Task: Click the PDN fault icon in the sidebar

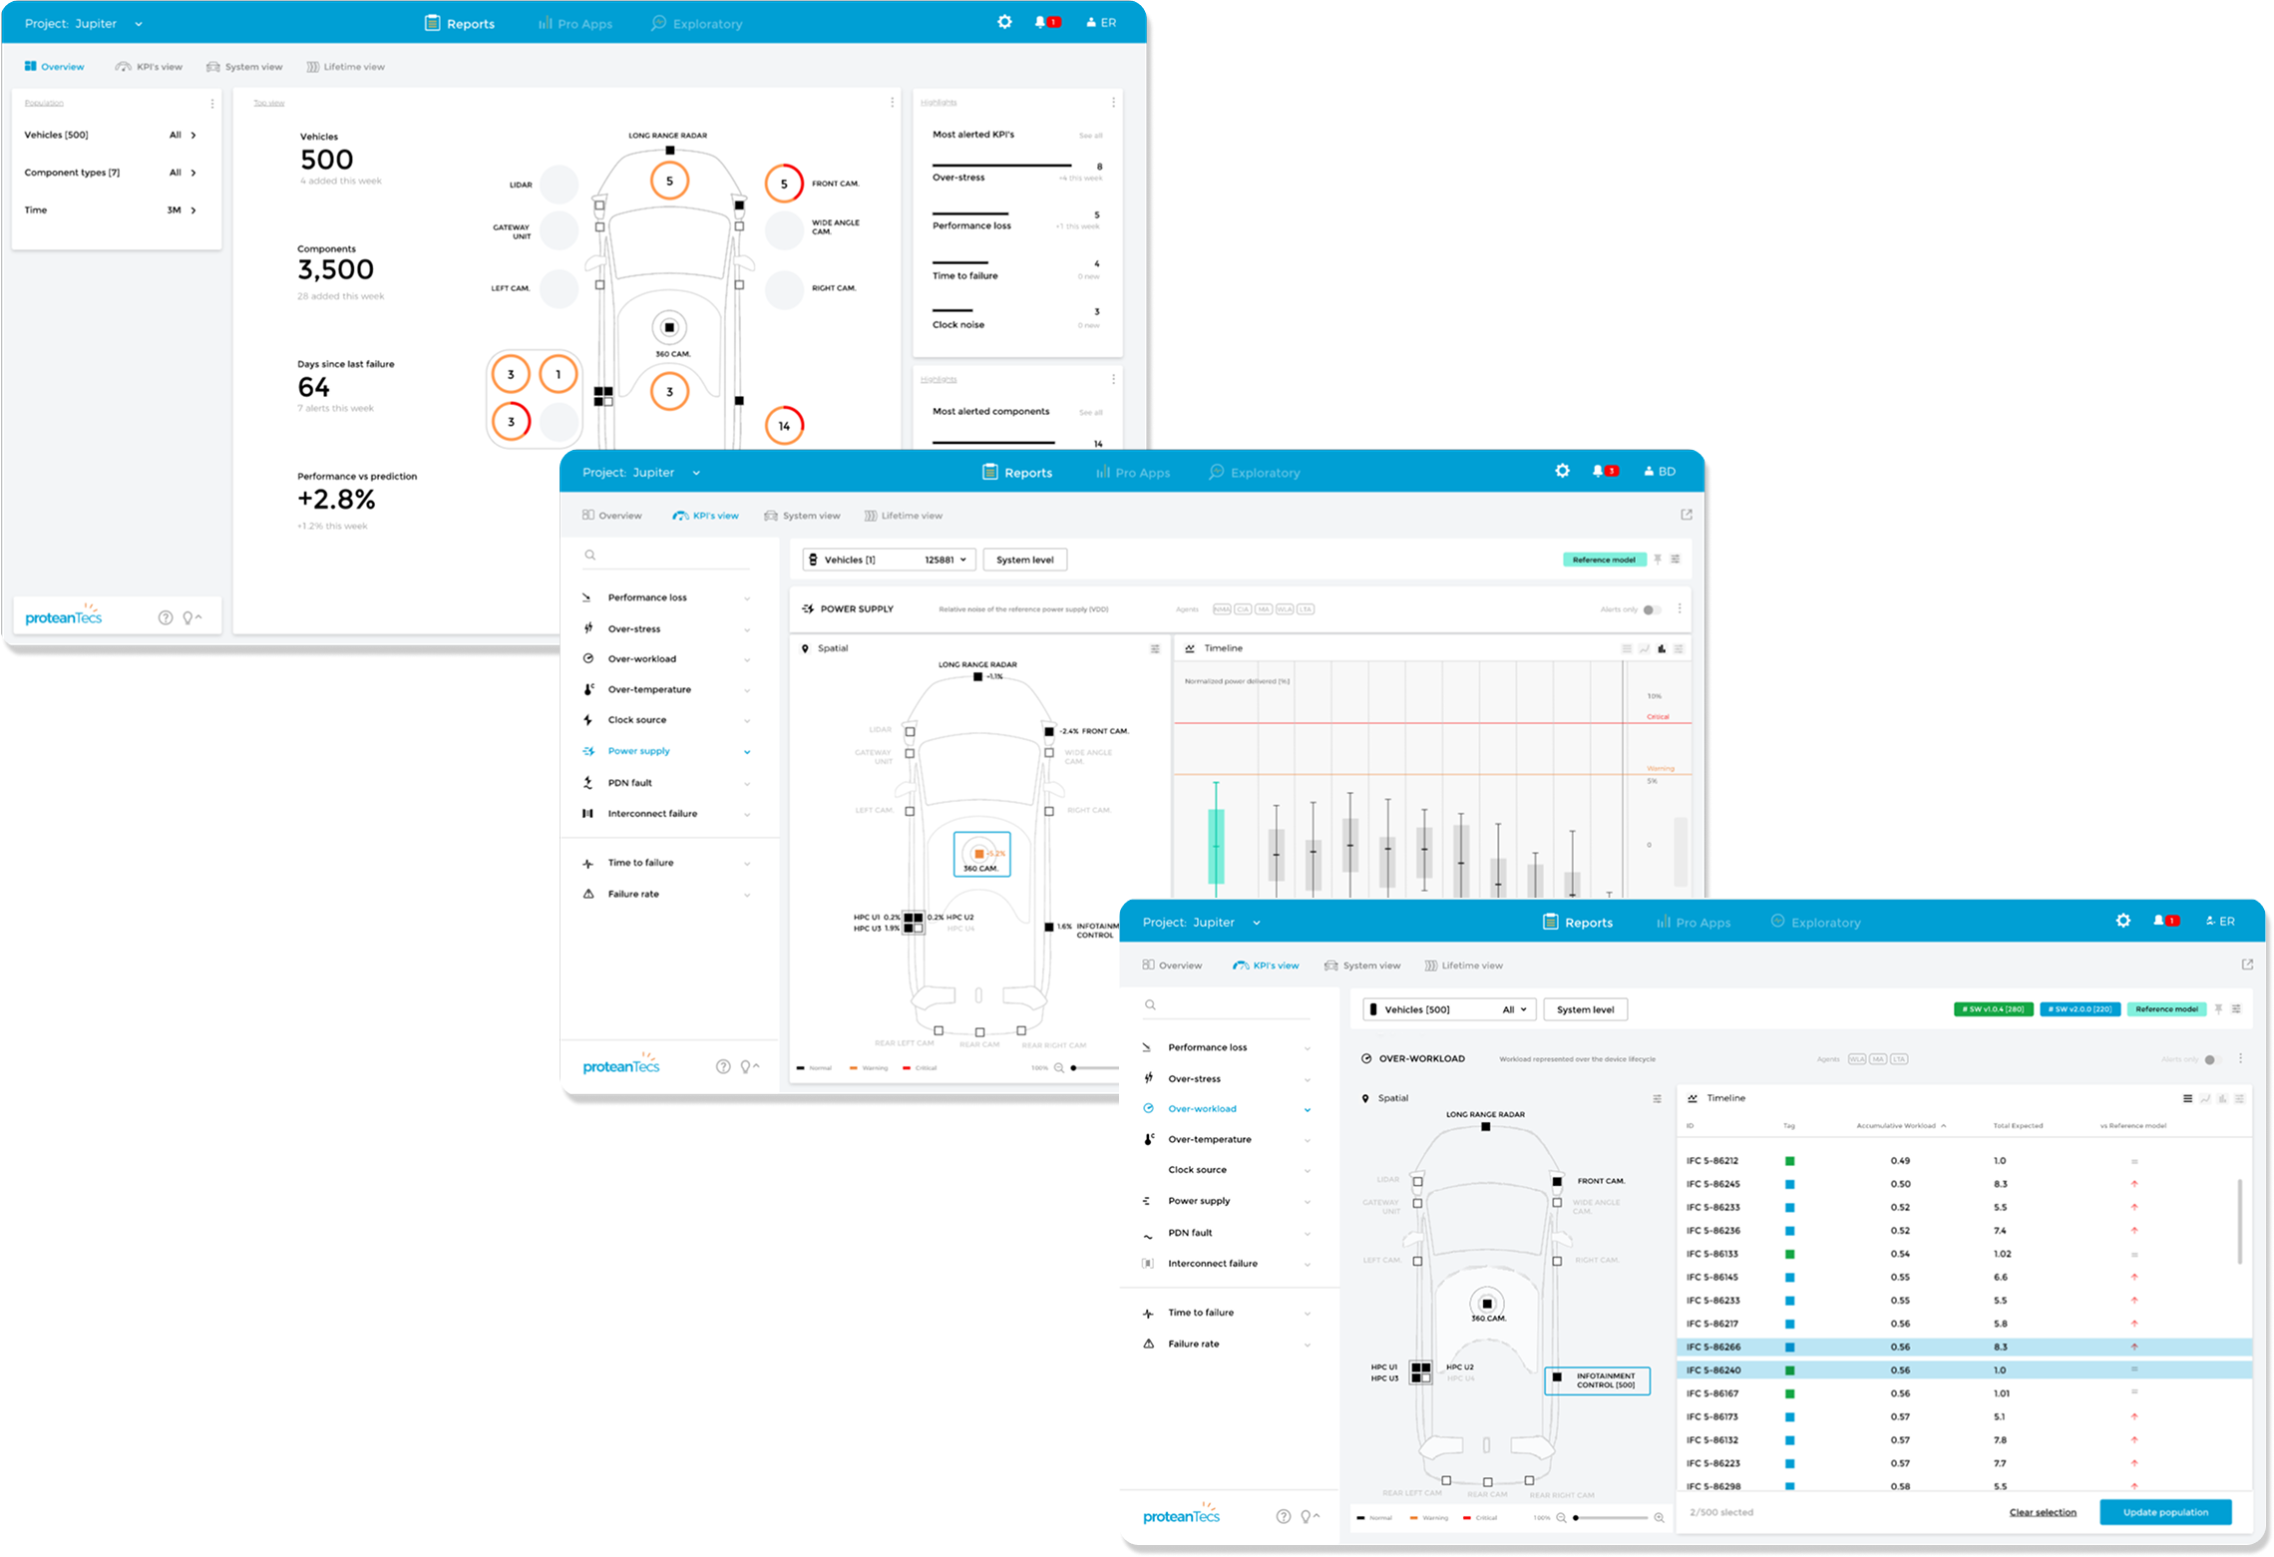Action: click(x=1149, y=1232)
